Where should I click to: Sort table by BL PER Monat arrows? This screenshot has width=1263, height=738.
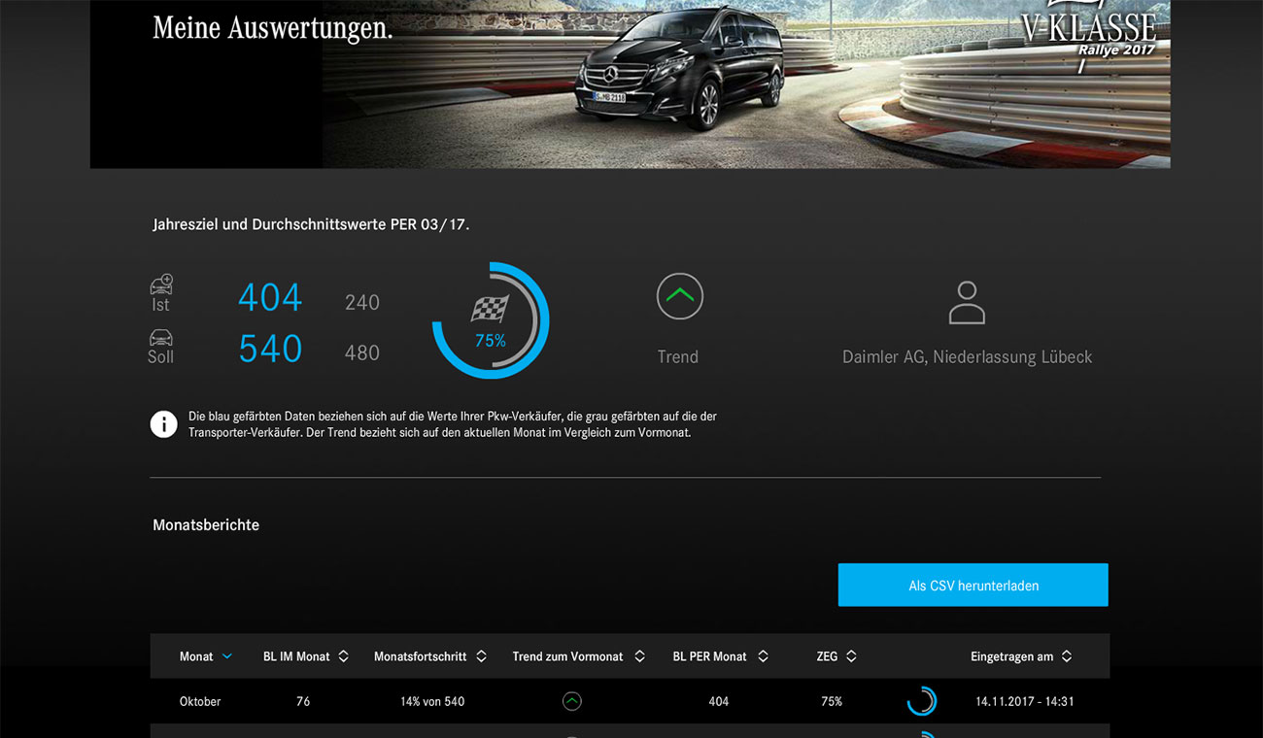763,656
